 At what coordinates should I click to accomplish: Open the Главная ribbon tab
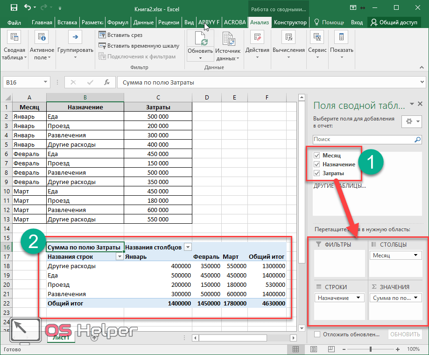coord(42,22)
